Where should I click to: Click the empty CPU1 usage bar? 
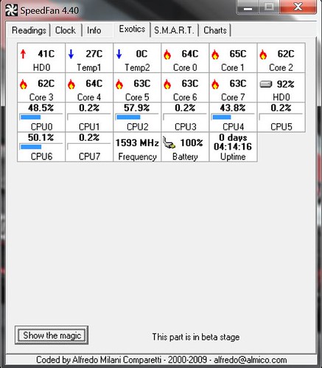(89, 117)
